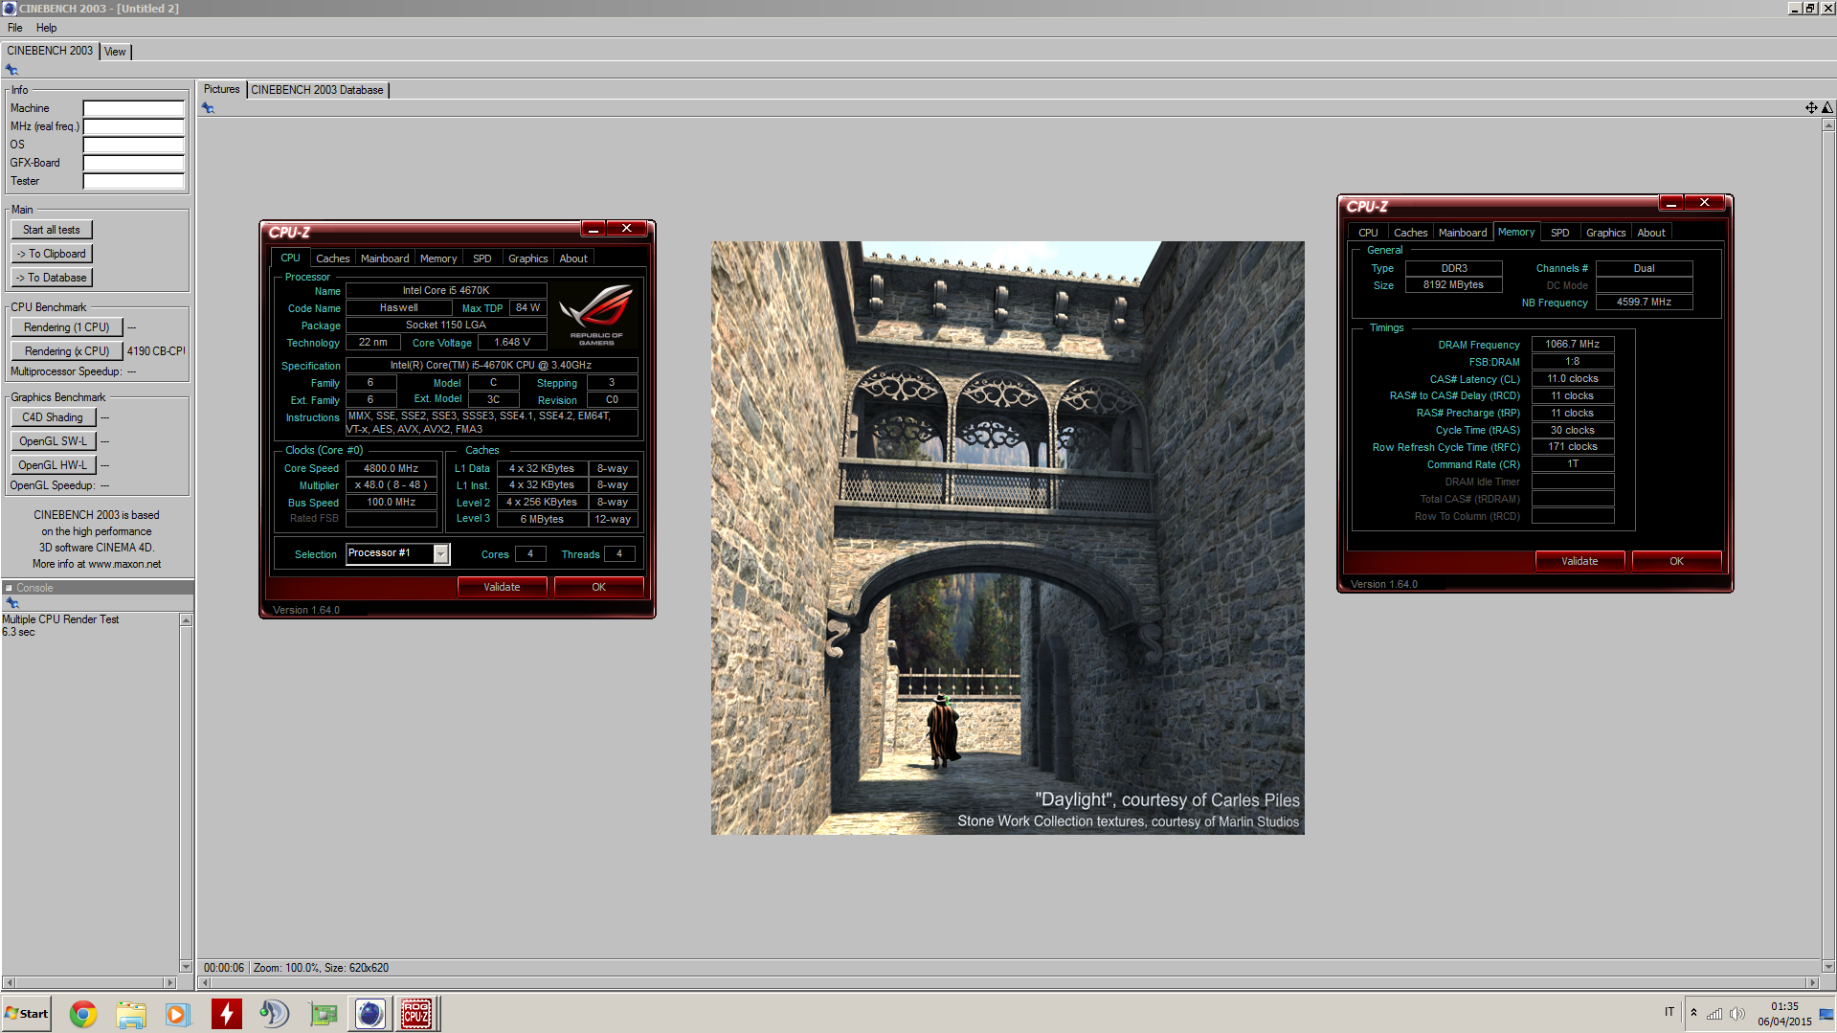Switch to ROG CPU-Z taskbar icon

pos(416,1014)
